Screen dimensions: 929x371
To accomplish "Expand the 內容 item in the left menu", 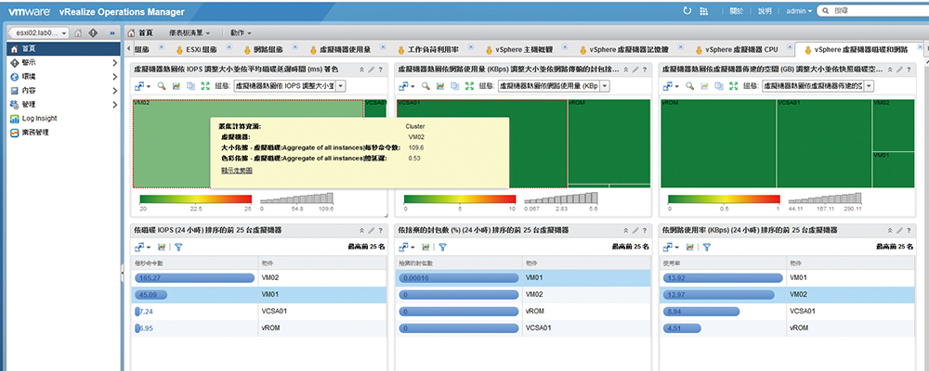I will coord(115,91).
